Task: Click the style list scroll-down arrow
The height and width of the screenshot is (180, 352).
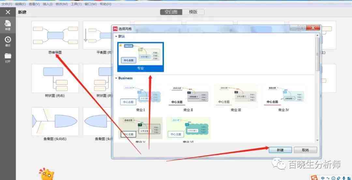Action: (x=317, y=140)
